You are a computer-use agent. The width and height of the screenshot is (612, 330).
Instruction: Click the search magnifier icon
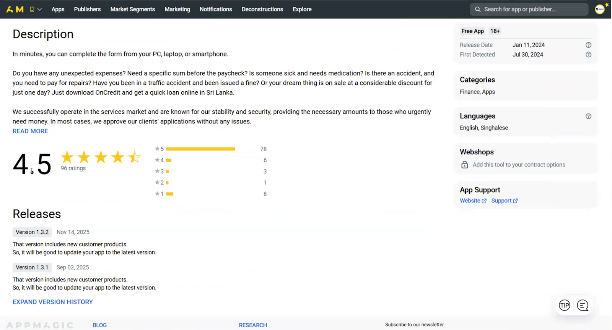coord(478,9)
